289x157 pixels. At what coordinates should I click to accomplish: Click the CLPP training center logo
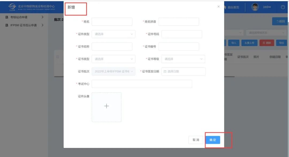[12, 7]
